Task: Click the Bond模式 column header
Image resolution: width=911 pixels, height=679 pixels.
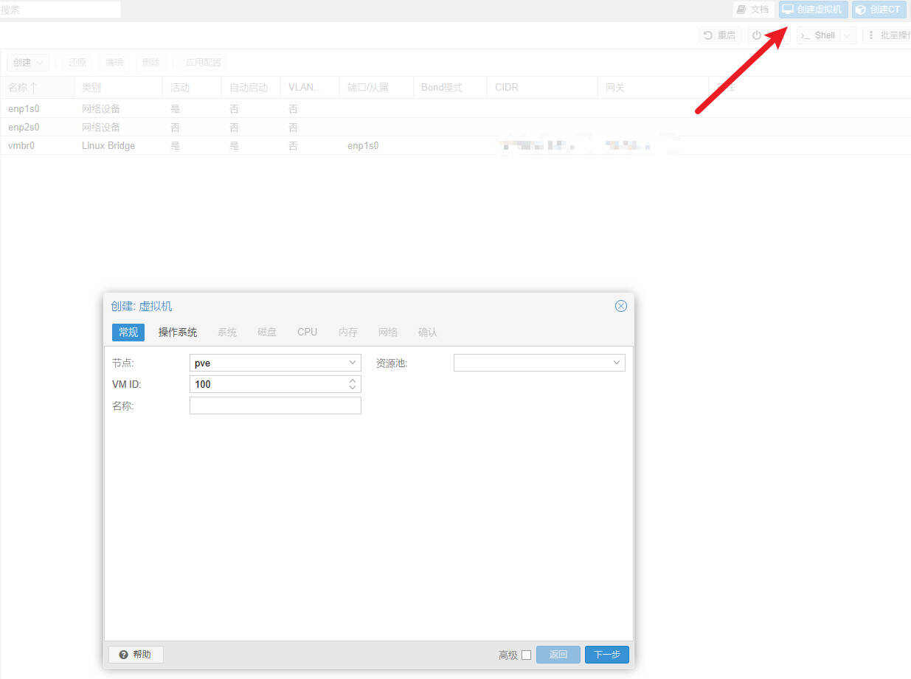Action: (x=450, y=87)
